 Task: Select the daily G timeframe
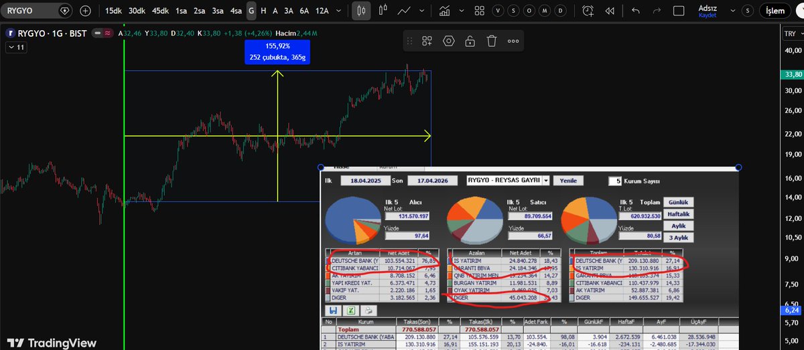pyautogui.click(x=251, y=11)
